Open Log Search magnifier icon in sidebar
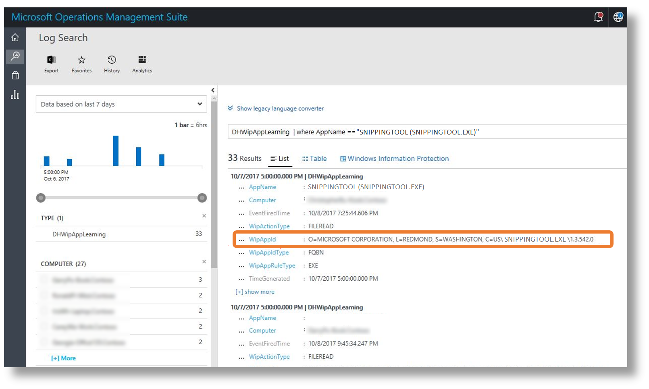649x389 pixels. [15, 56]
